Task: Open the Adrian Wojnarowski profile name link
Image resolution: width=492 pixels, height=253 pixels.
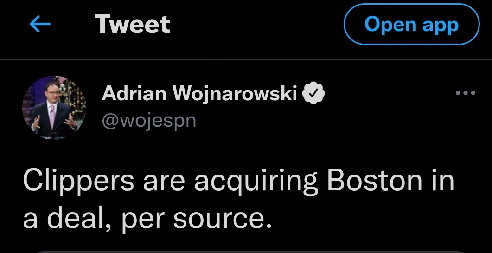Action: tap(199, 94)
